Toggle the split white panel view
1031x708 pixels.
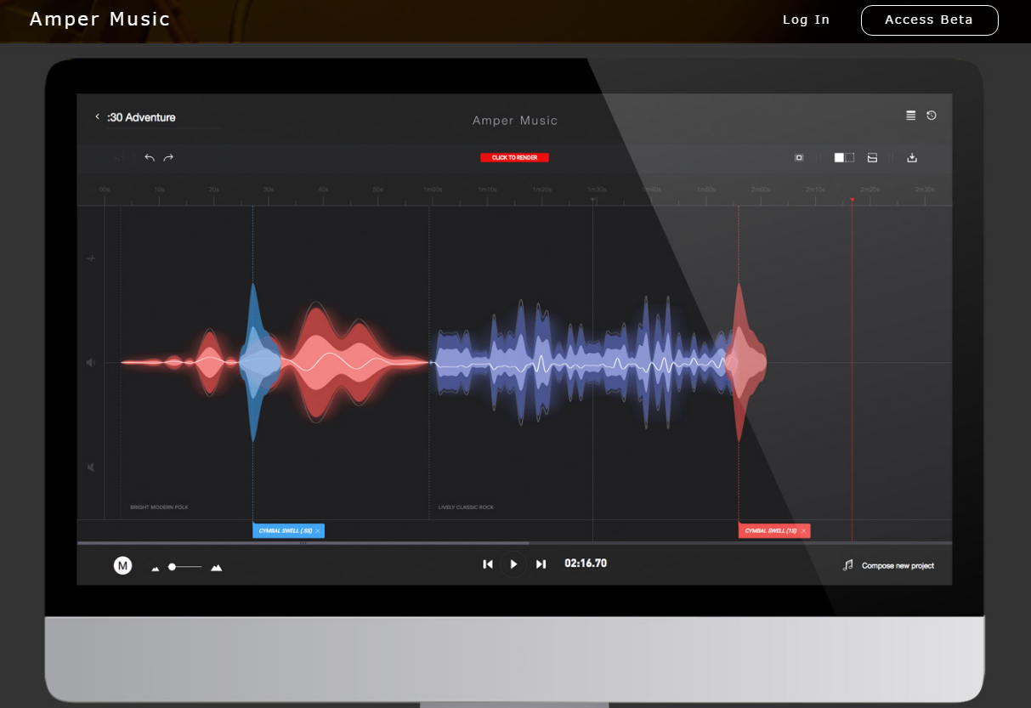844,157
